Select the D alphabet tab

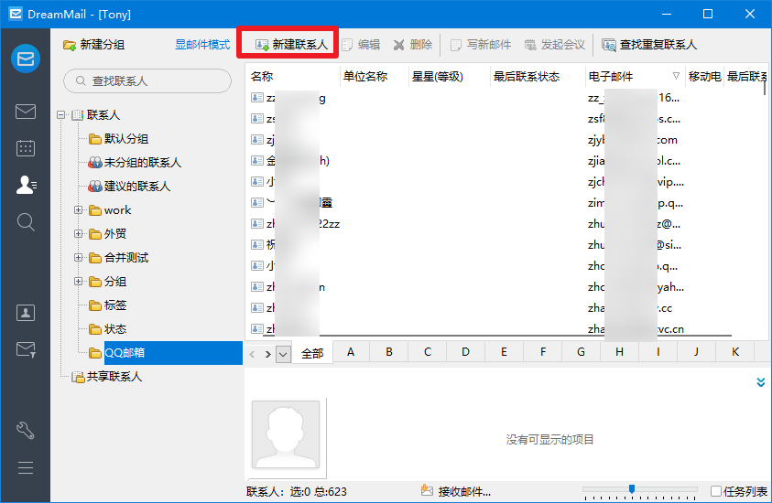click(x=465, y=351)
